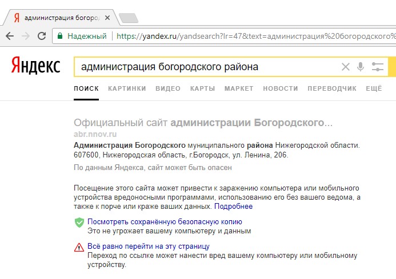396x279 pixels.
Task: Click the green padlock security icon
Action: [59, 36]
